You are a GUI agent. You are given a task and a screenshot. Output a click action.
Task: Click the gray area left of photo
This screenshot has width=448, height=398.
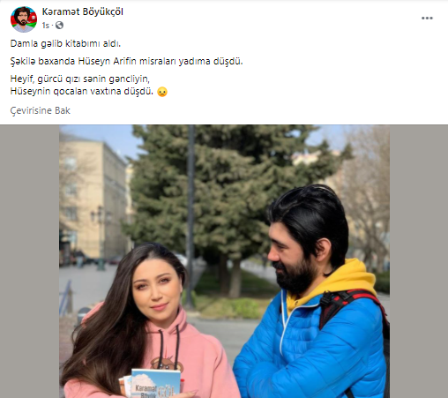pos(29,261)
